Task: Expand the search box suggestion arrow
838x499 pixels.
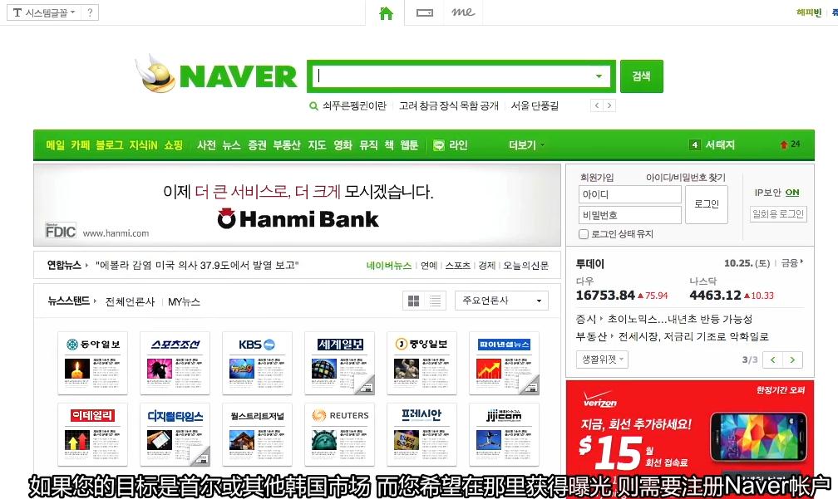Action: coord(599,76)
